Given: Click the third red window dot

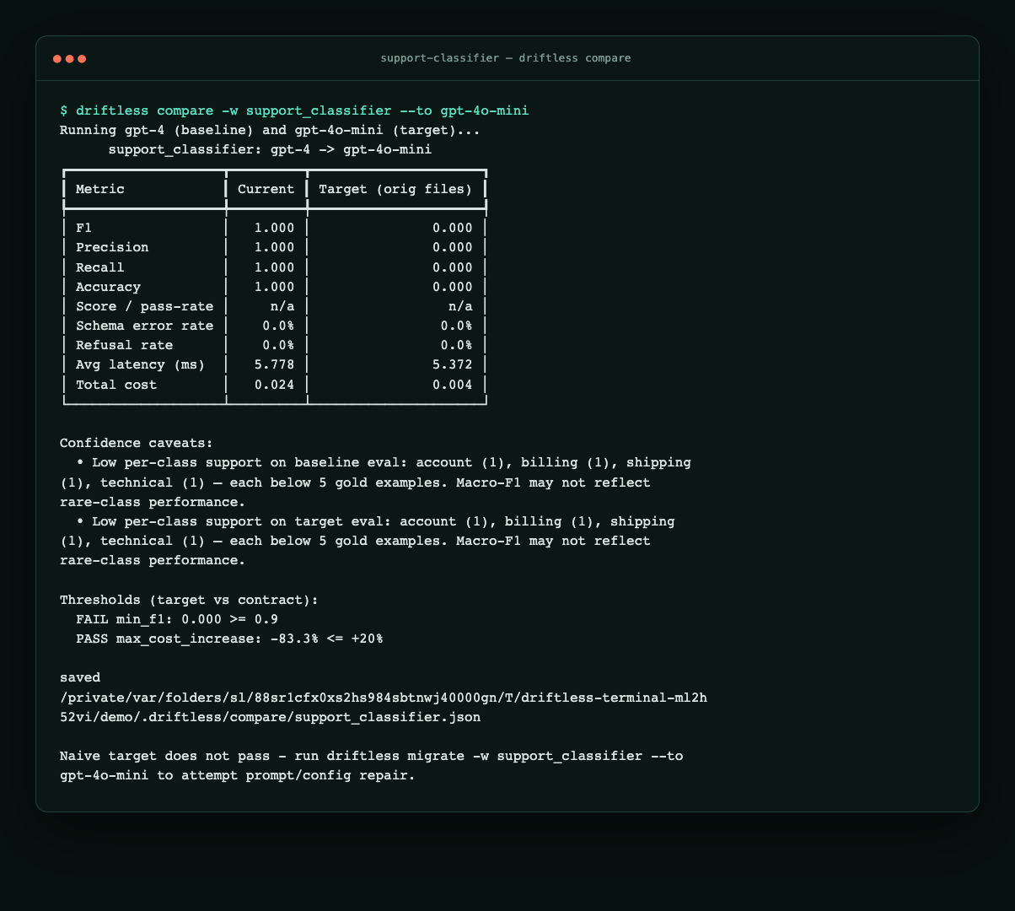Looking at the screenshot, I should [82, 59].
